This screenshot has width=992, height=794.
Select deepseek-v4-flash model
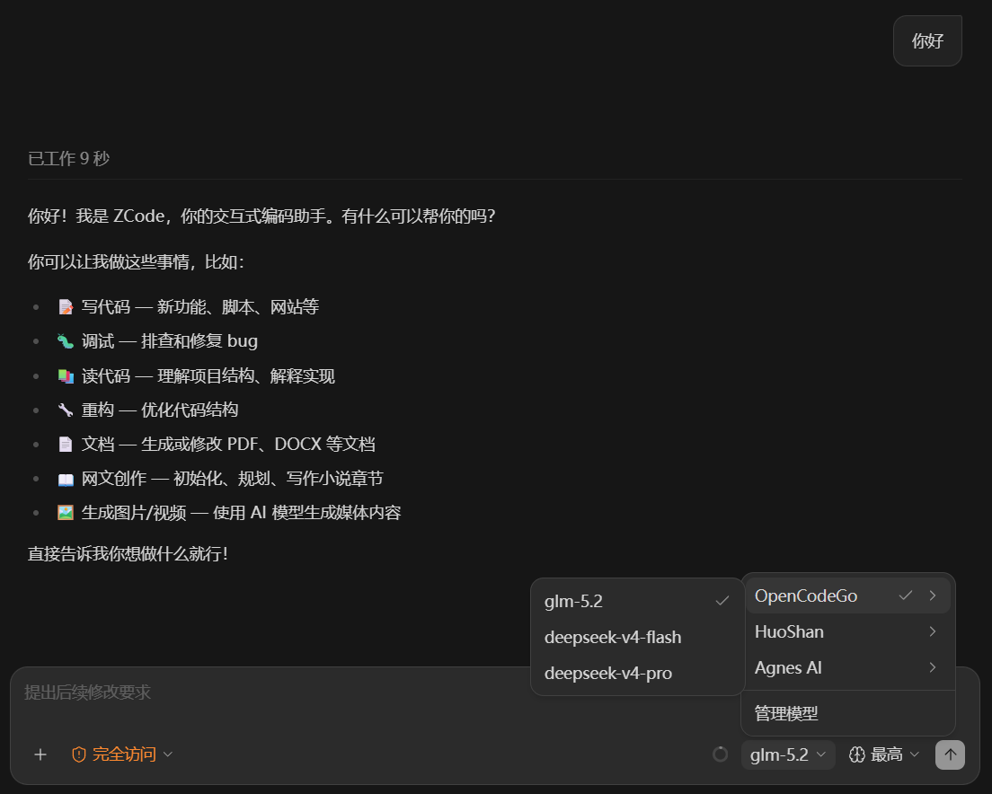[x=637, y=637]
